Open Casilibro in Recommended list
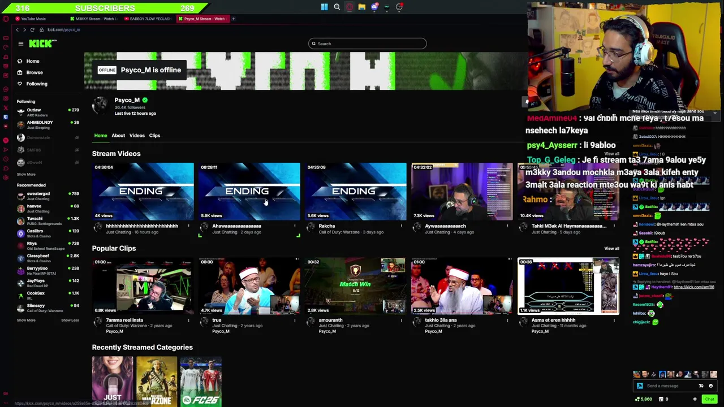This screenshot has height=407, width=724. (48, 233)
